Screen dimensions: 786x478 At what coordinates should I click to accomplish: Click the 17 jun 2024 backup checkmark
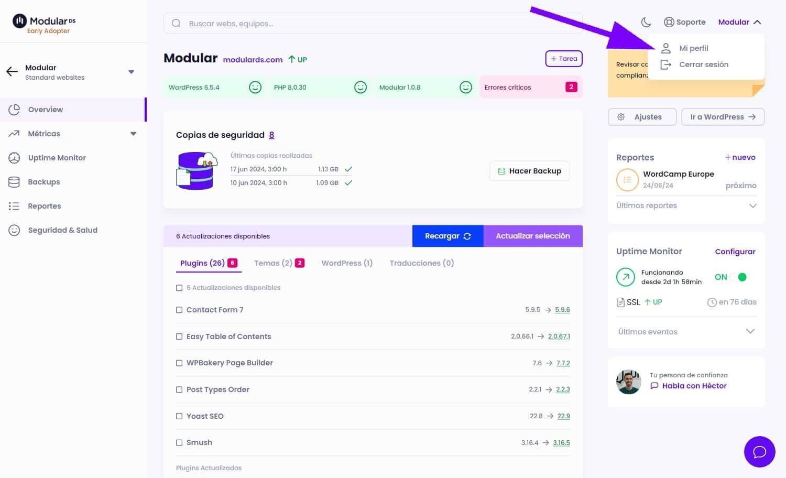click(x=348, y=169)
